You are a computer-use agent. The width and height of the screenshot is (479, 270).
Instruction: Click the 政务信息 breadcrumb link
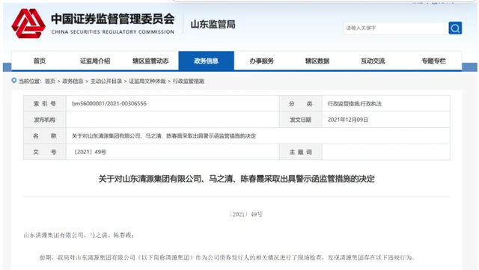coord(73,82)
